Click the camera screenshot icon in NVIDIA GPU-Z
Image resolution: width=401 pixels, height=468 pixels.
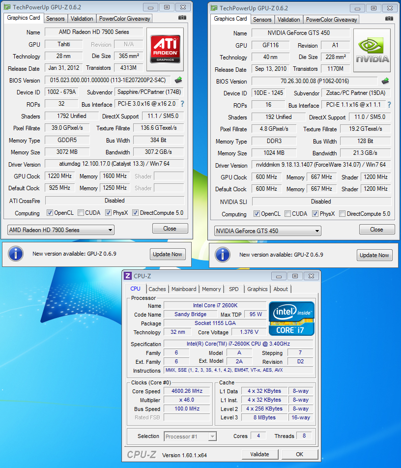(x=389, y=19)
